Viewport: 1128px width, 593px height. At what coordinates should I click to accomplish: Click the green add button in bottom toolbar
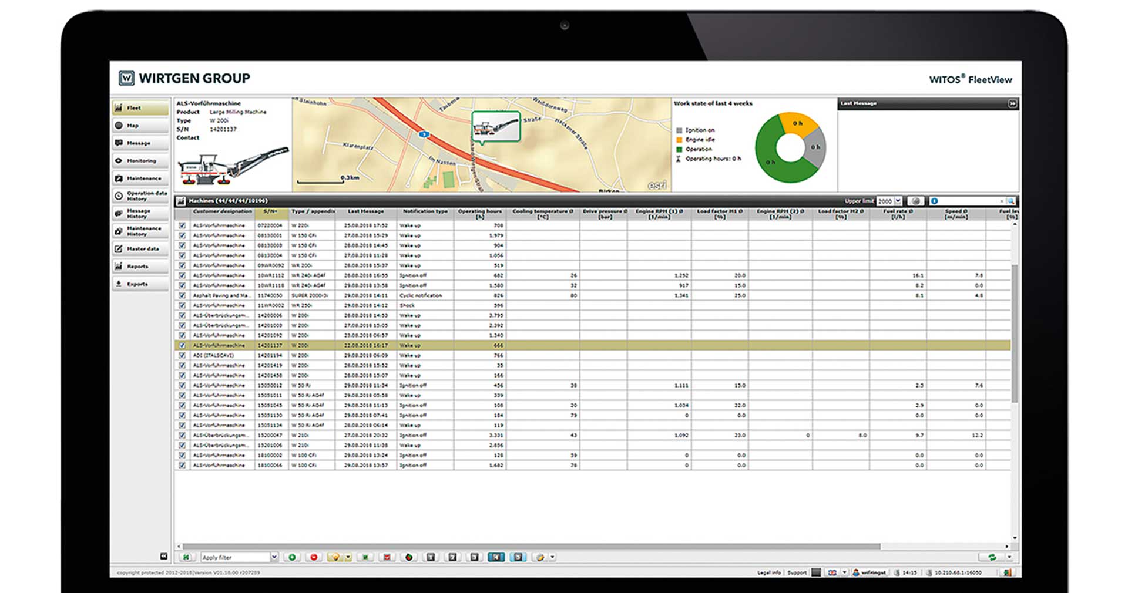(292, 557)
